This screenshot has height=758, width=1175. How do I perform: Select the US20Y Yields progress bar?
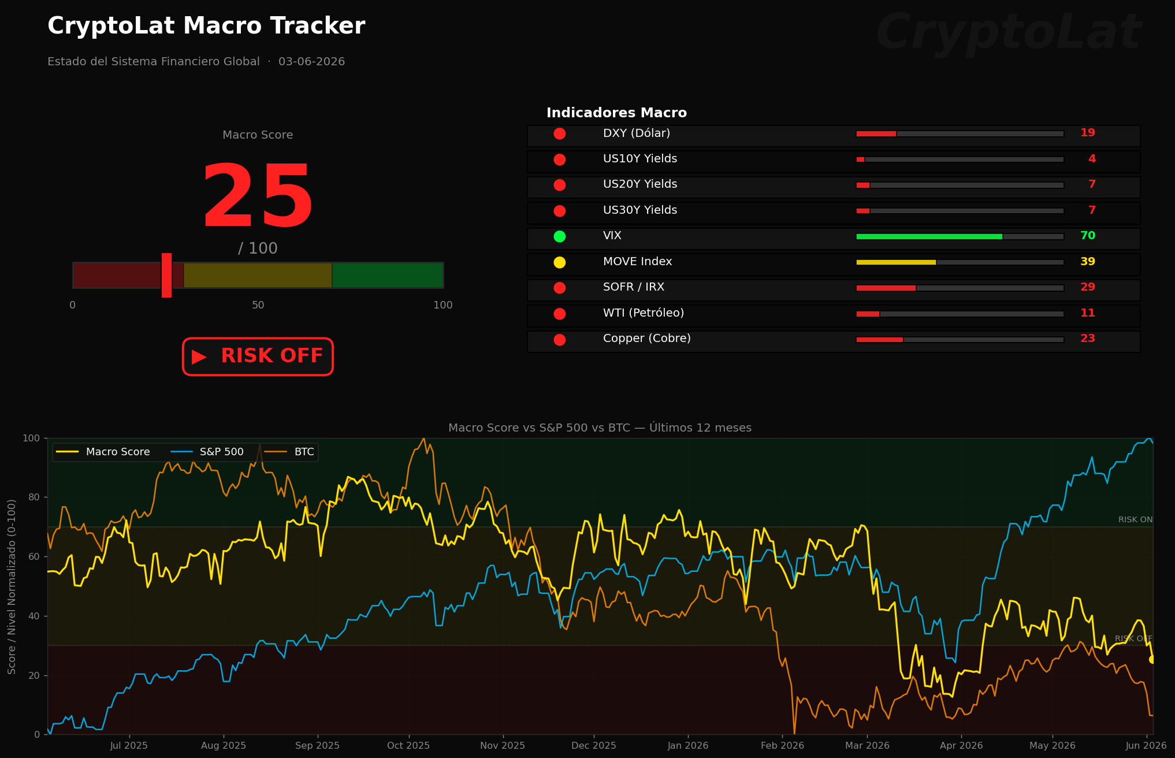pyautogui.click(x=960, y=185)
